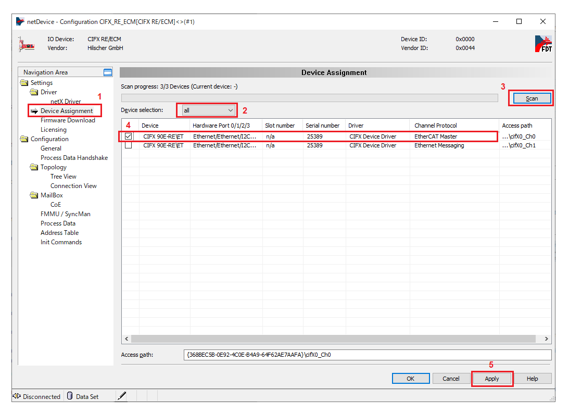
Task: Check the Ethernet Messaging device checkbox
Action: click(128, 146)
